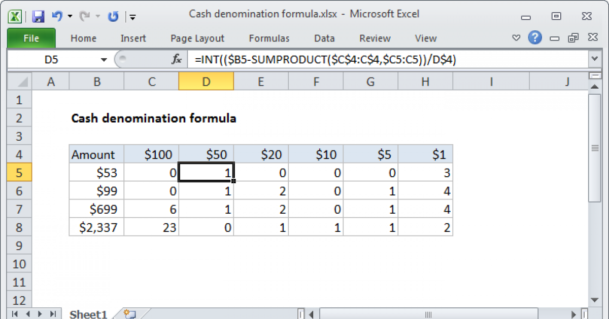Open the Customize Quick Access Toolbar dropdown

click(132, 17)
